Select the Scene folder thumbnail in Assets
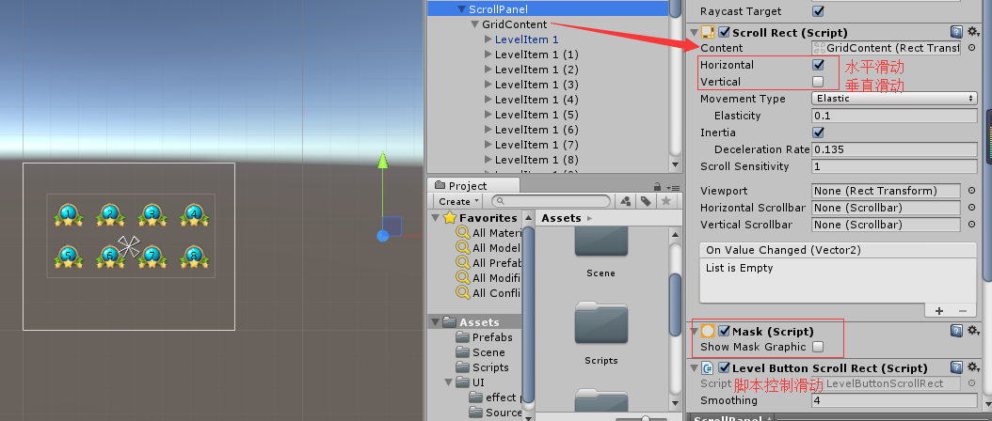The width and height of the screenshot is (992, 421). pos(601,242)
